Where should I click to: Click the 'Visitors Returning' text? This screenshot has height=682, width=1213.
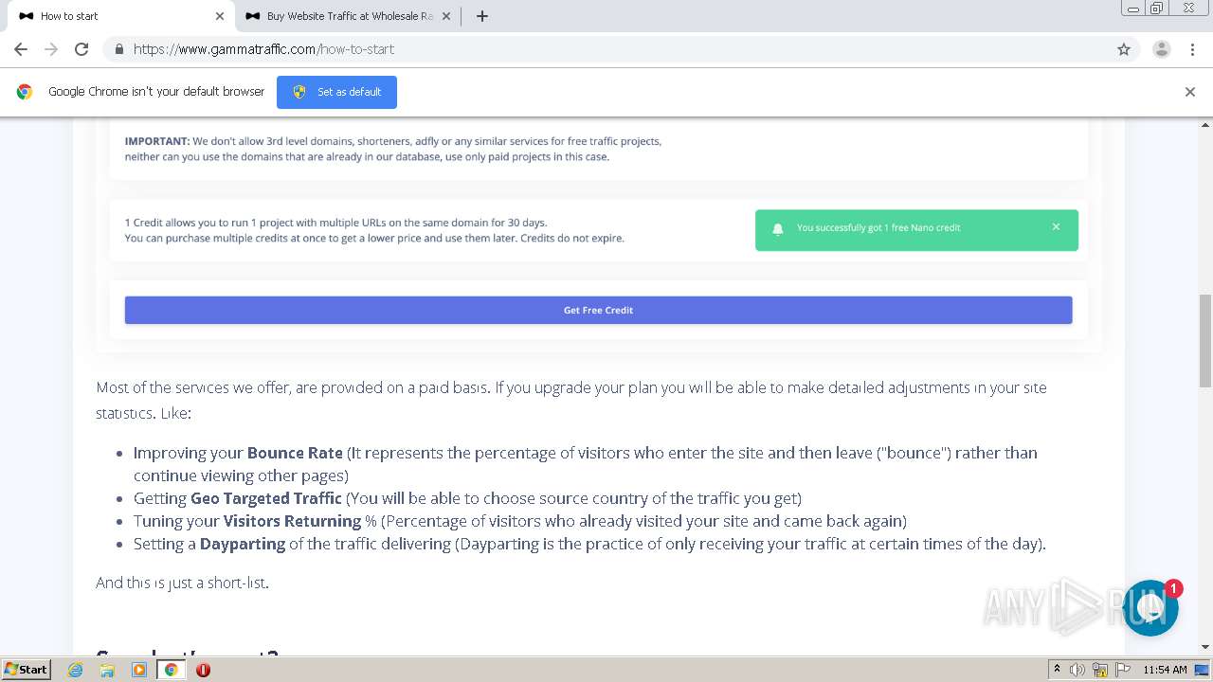(292, 521)
